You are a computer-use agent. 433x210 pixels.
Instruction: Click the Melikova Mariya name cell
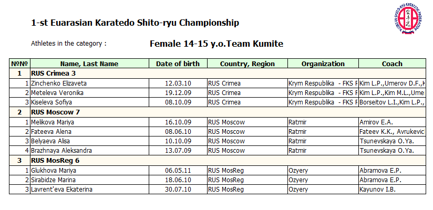pyautogui.click(x=89, y=122)
